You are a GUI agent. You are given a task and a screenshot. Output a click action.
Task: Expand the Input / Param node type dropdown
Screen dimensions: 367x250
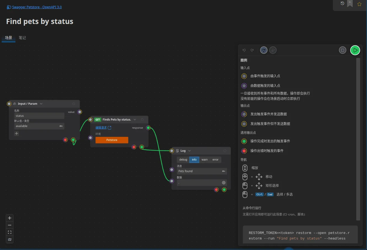[41, 104]
